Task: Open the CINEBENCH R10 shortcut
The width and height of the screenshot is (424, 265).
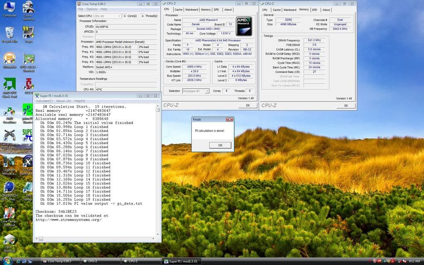Action: pos(10,191)
